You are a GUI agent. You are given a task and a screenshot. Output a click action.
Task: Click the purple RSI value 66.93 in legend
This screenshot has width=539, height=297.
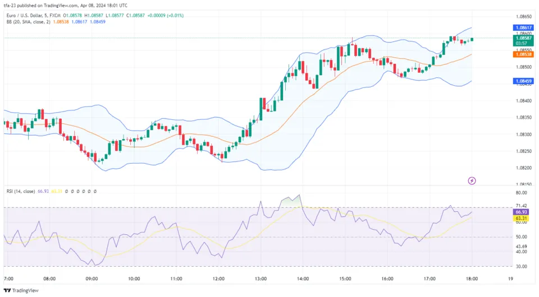tap(43, 191)
